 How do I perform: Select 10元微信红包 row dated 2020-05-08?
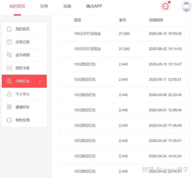point(124,95)
